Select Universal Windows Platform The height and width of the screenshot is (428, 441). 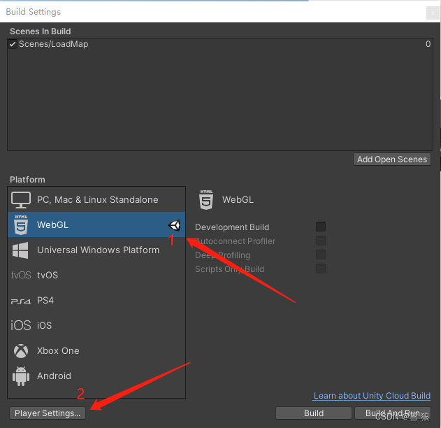coord(96,250)
